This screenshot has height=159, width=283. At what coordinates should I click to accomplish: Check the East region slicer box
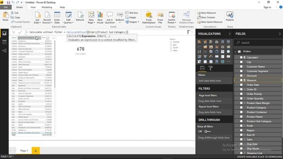171,45
